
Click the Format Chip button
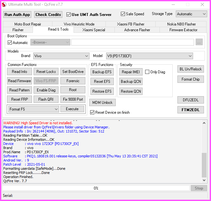[191, 79]
